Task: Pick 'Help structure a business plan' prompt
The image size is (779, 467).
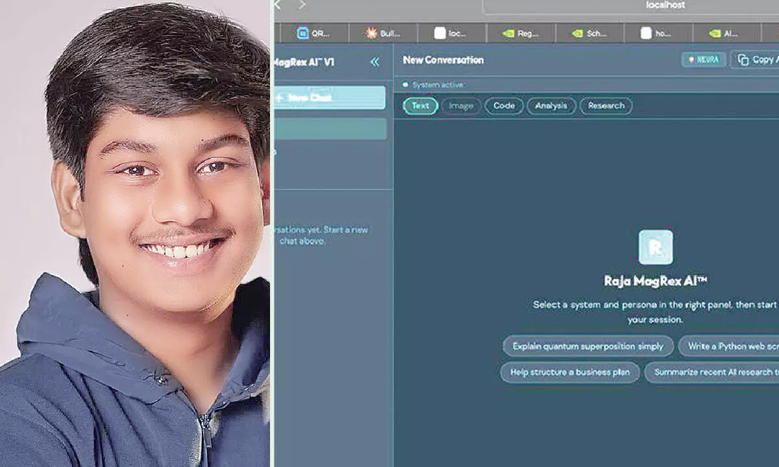Action: click(569, 372)
